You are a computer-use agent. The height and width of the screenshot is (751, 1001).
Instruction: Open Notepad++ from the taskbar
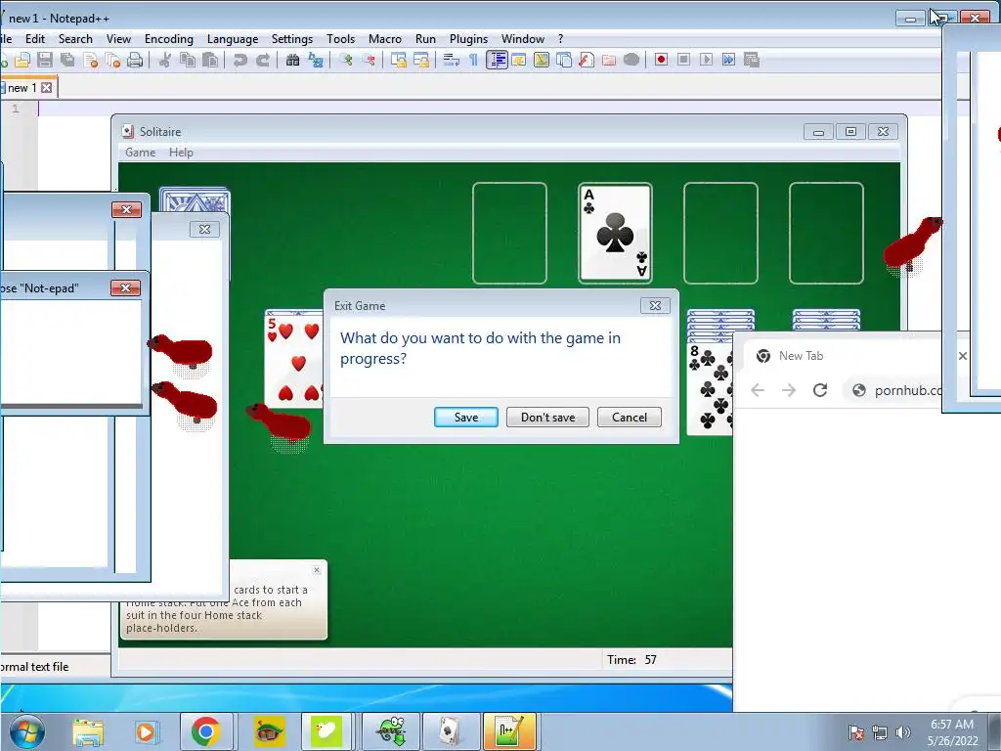(x=508, y=731)
